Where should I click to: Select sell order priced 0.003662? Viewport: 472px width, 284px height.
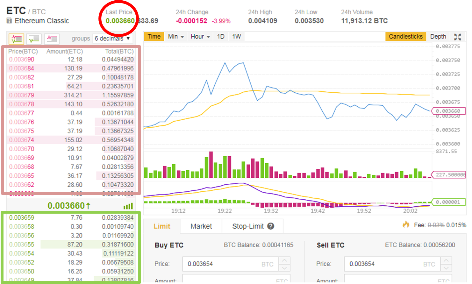(x=71, y=184)
